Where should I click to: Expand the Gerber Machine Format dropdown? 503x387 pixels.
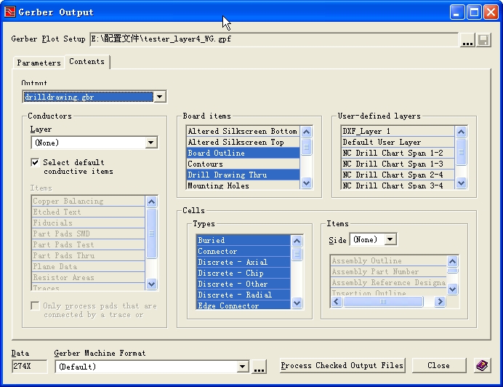pyautogui.click(x=243, y=367)
